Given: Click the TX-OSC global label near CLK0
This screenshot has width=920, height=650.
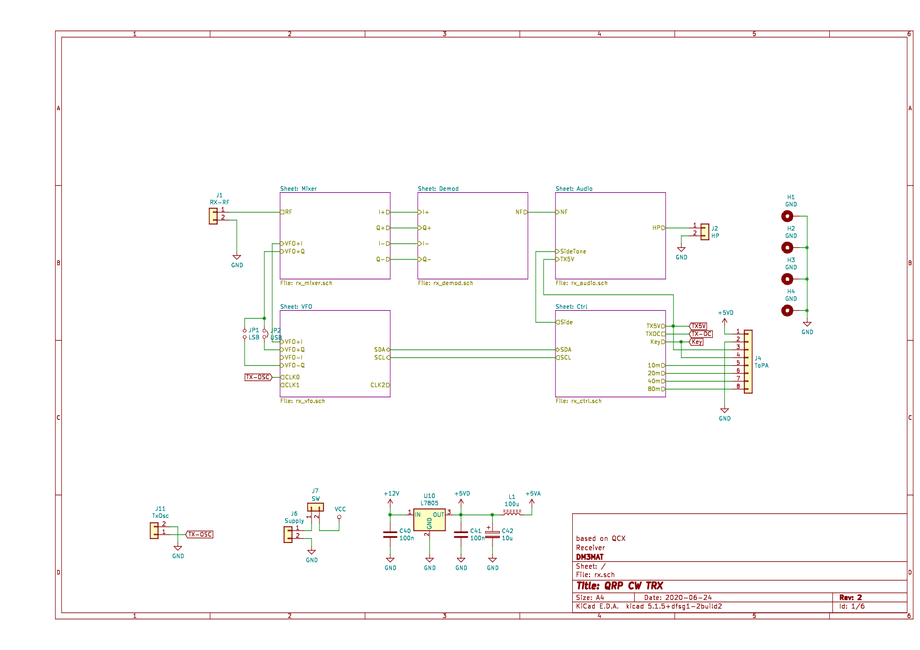Looking at the screenshot, I should [259, 377].
